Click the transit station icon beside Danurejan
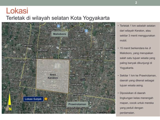This screenshot has width=160, height=120. (x=86, y=31)
